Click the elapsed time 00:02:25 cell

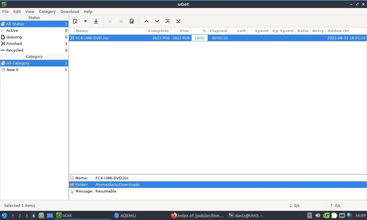(x=220, y=38)
